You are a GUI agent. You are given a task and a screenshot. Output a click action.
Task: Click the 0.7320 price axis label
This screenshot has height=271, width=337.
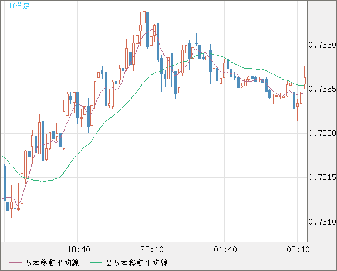click(322, 133)
